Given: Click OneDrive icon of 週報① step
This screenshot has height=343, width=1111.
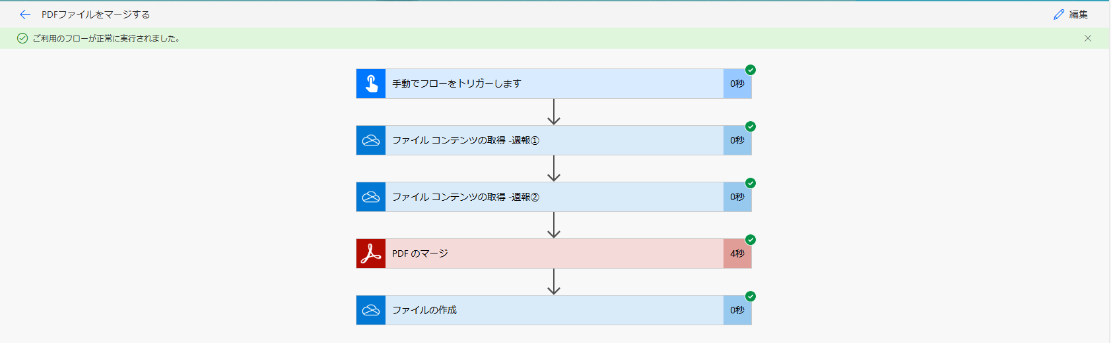Looking at the screenshot, I should [371, 140].
